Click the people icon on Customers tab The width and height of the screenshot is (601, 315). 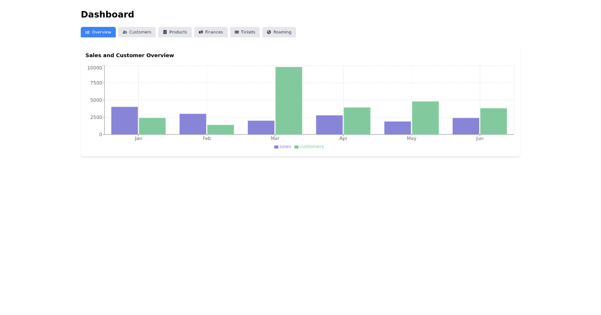pos(125,32)
